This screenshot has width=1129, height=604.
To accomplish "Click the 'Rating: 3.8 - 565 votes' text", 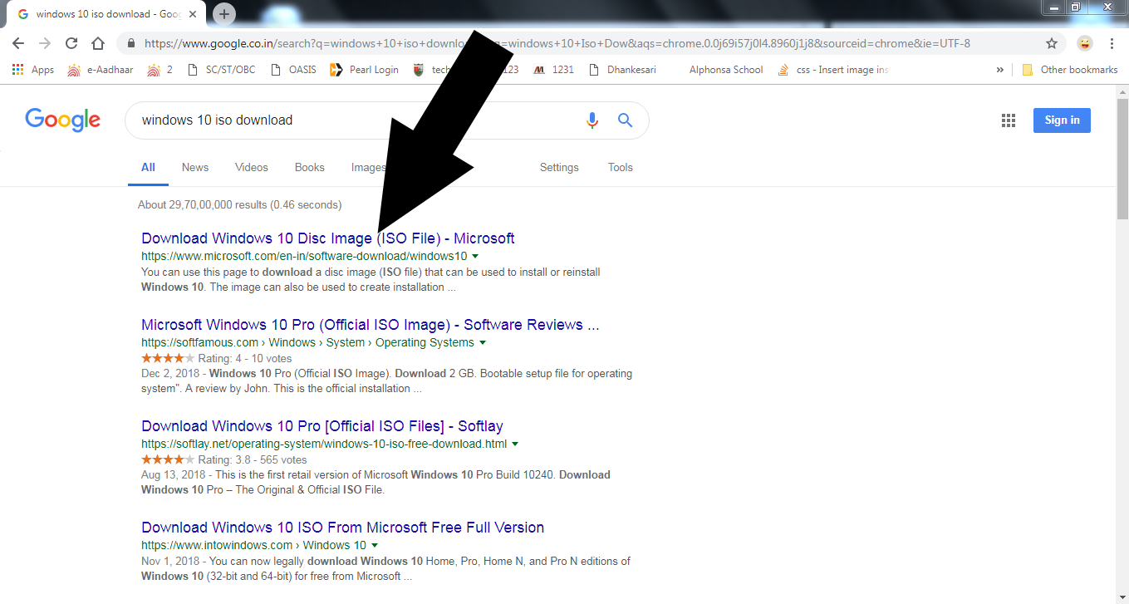I will 253,460.
